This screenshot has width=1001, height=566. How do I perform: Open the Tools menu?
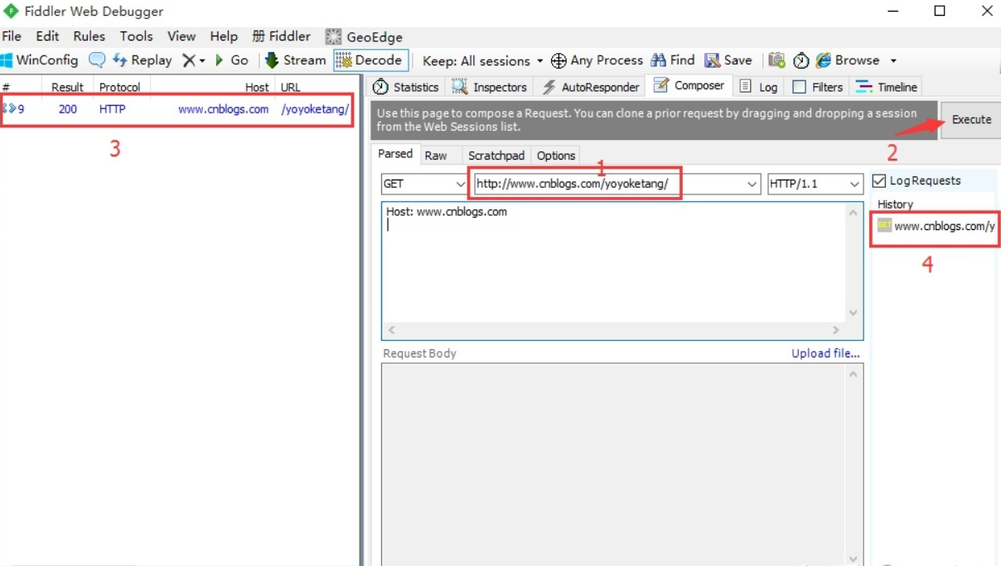pyautogui.click(x=136, y=36)
